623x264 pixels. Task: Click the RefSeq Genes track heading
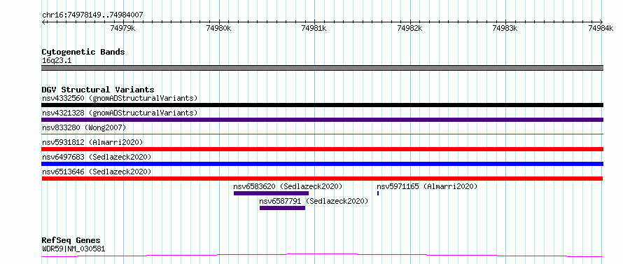point(71,241)
